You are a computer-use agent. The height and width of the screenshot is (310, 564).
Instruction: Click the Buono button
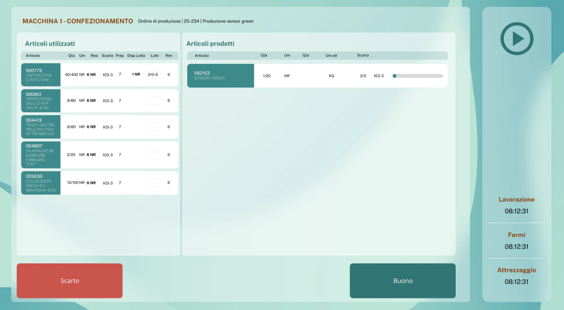point(403,281)
